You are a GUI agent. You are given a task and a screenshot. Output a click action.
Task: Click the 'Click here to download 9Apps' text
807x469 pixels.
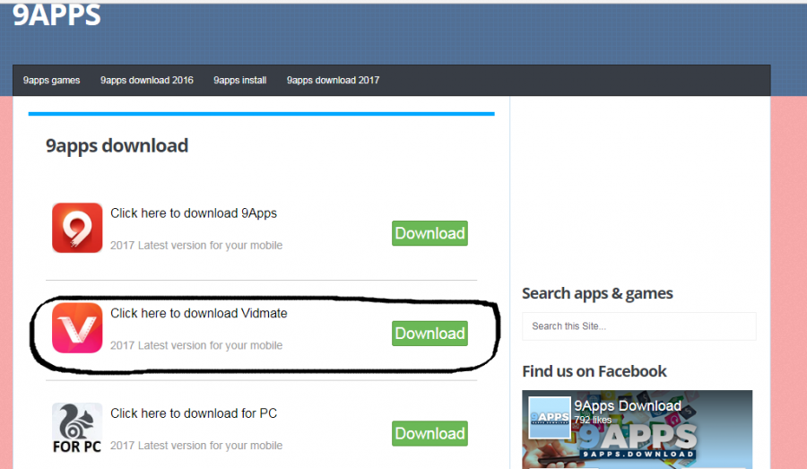194,213
